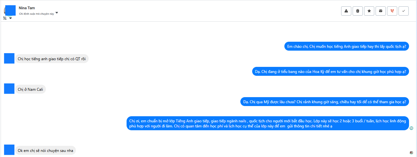417x157 pixels.
Task: Mark conversation done with checkmark icon
Action: [x=403, y=11]
